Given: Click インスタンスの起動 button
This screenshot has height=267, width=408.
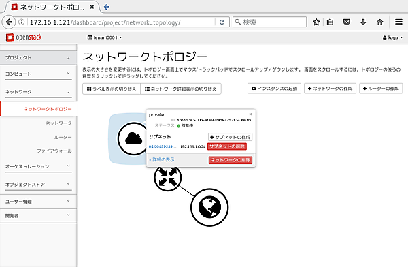Looking at the screenshot, I should click(x=274, y=89).
